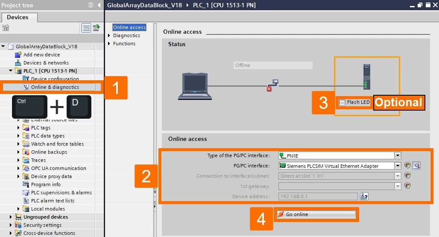Screen dimensions: 439x237
Task: Open Functions navigation item
Action: pyautogui.click(x=124, y=44)
